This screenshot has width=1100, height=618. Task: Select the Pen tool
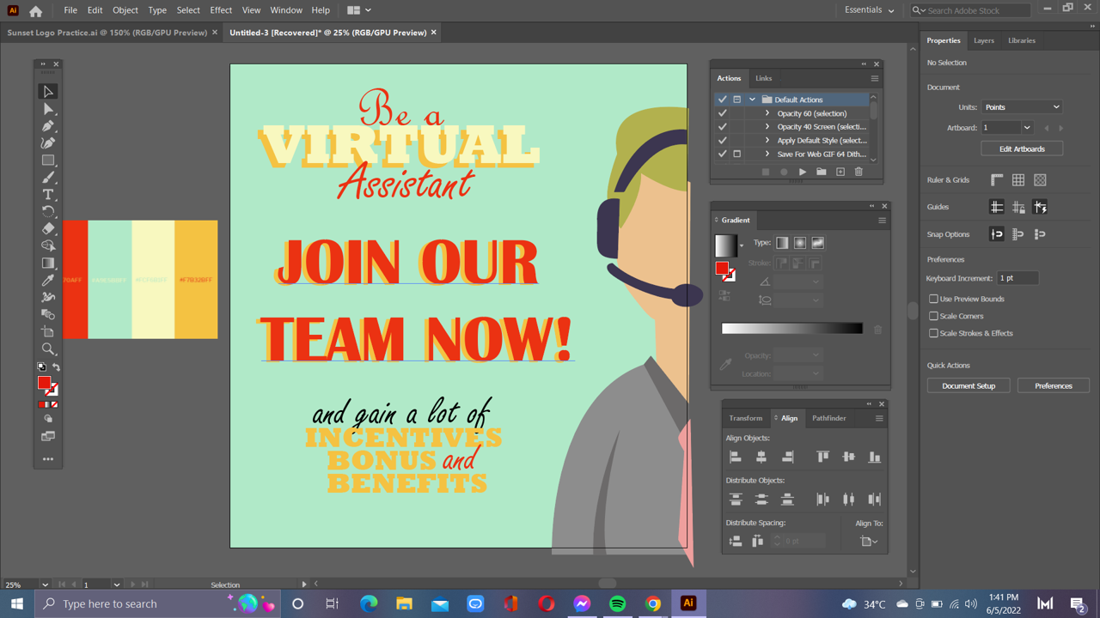coord(48,126)
